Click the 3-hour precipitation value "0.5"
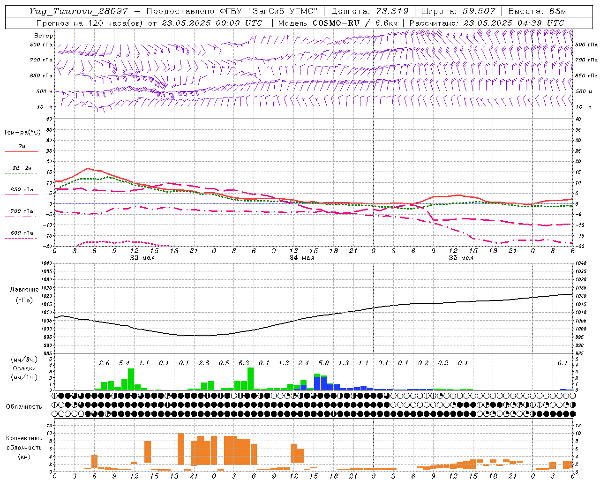Screen dimensions: 600x480 [224, 363]
